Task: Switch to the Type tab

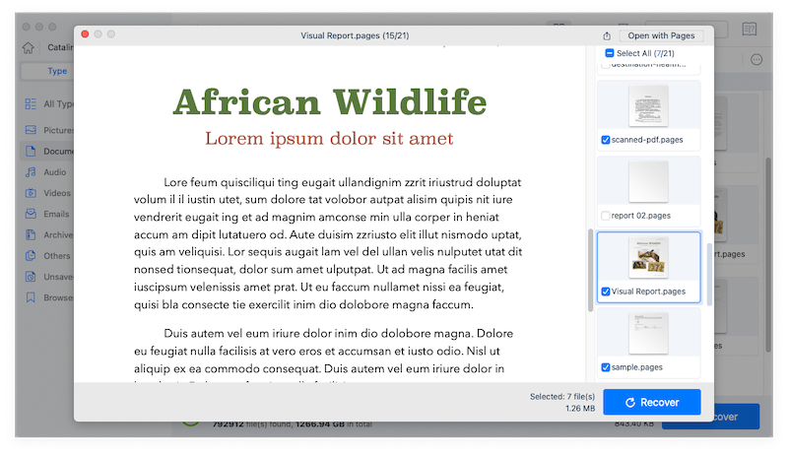Action: [58, 71]
